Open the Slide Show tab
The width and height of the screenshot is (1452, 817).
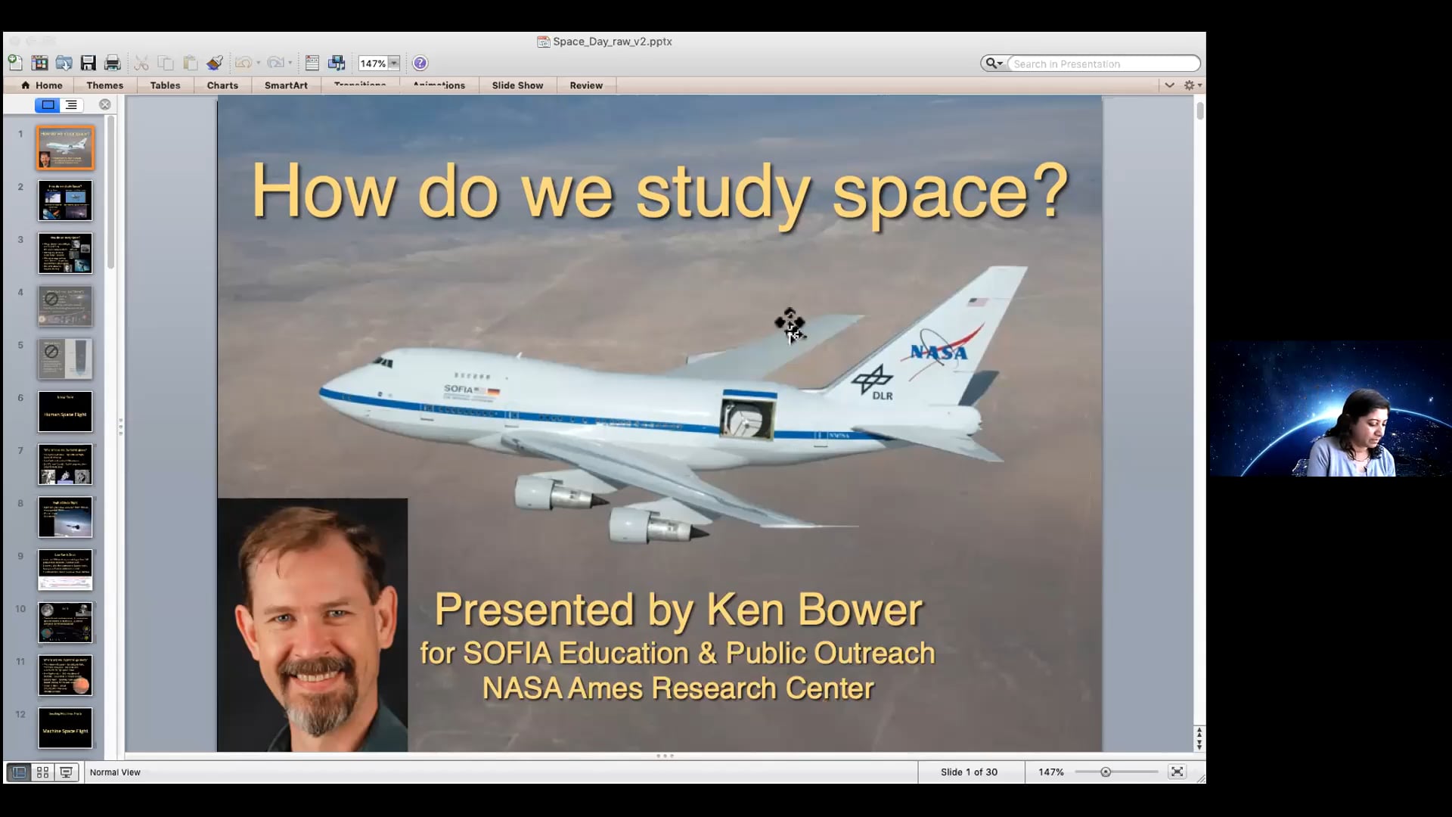[517, 85]
